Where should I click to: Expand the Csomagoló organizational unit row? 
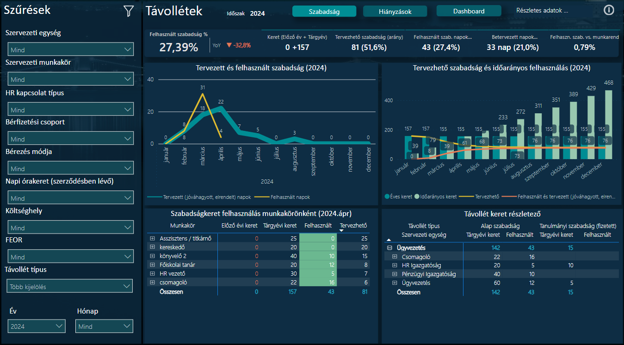click(395, 257)
